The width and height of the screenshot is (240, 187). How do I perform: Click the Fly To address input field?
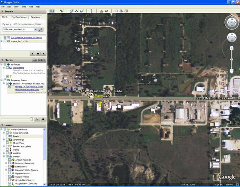18,29
